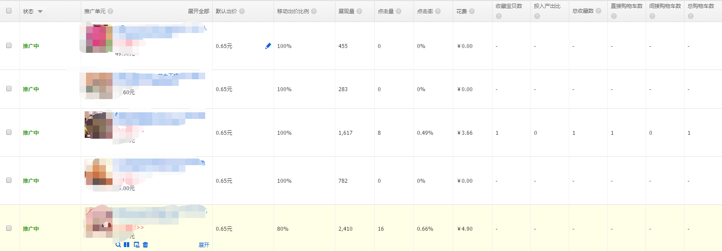Image resolution: width=722 pixels, height=251 pixels.
Task: Click the report chart icon in last row
Action: (136, 245)
